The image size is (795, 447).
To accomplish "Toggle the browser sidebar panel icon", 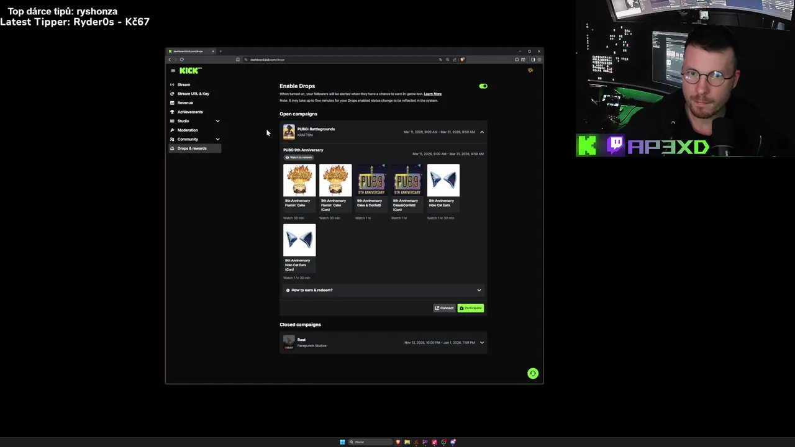I will coord(533,60).
